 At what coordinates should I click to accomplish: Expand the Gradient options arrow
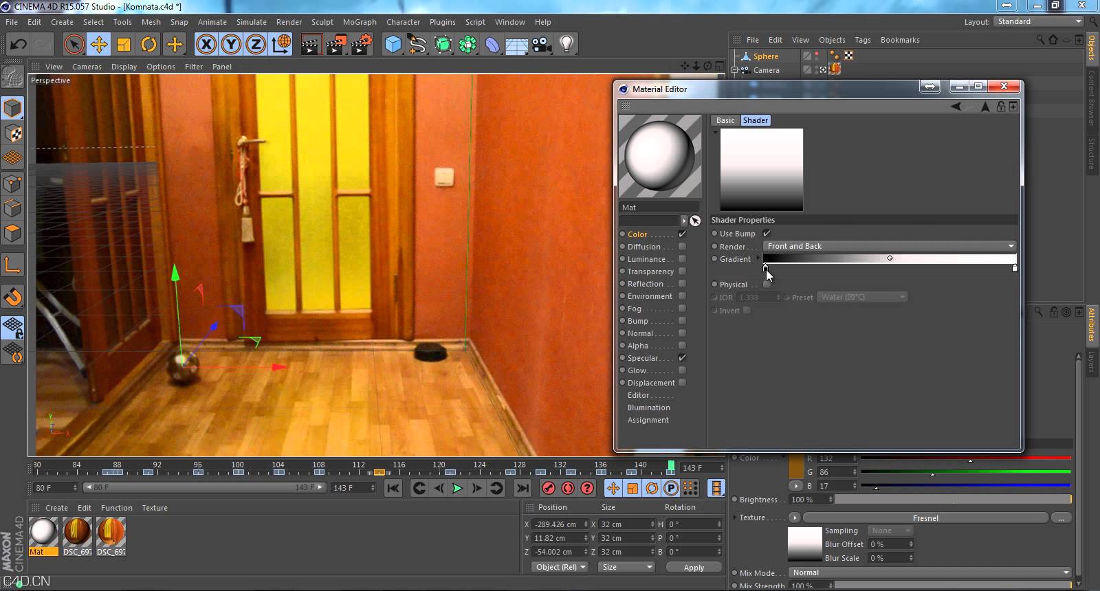[x=758, y=259]
